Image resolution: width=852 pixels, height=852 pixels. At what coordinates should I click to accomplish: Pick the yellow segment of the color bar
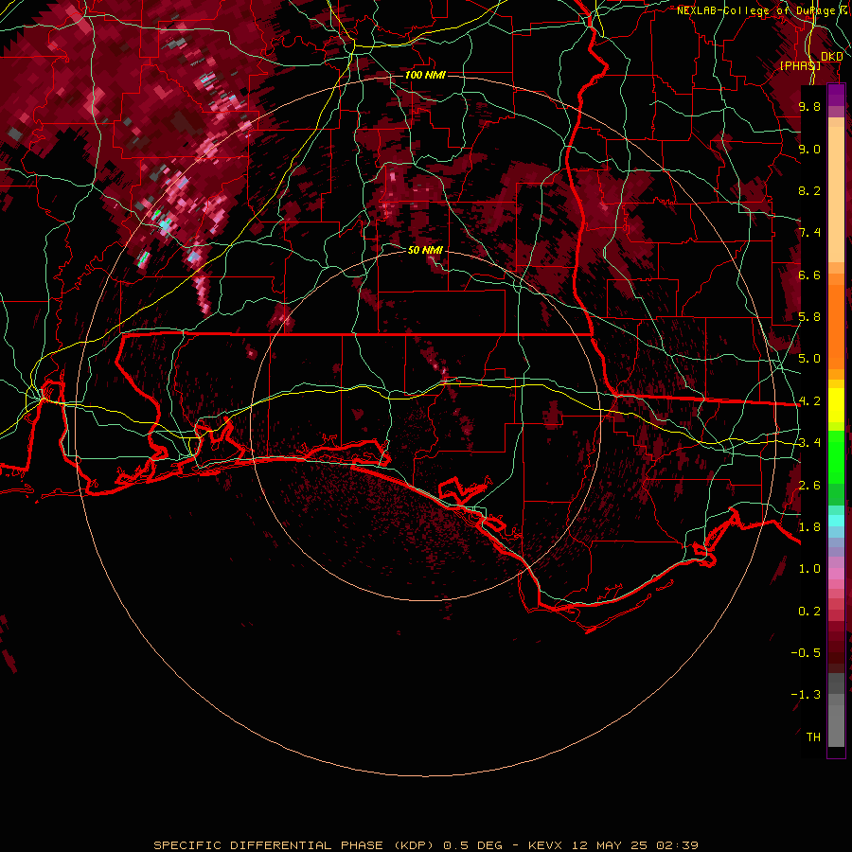[x=836, y=405]
